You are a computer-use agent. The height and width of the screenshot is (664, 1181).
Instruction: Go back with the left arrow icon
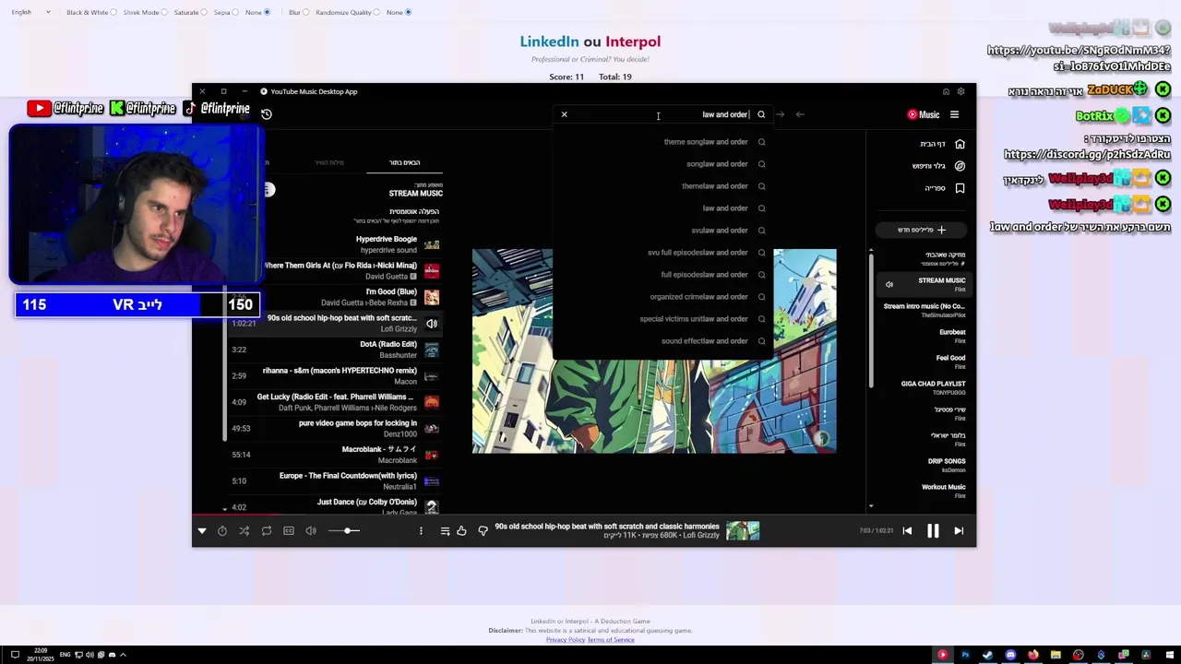[800, 115]
